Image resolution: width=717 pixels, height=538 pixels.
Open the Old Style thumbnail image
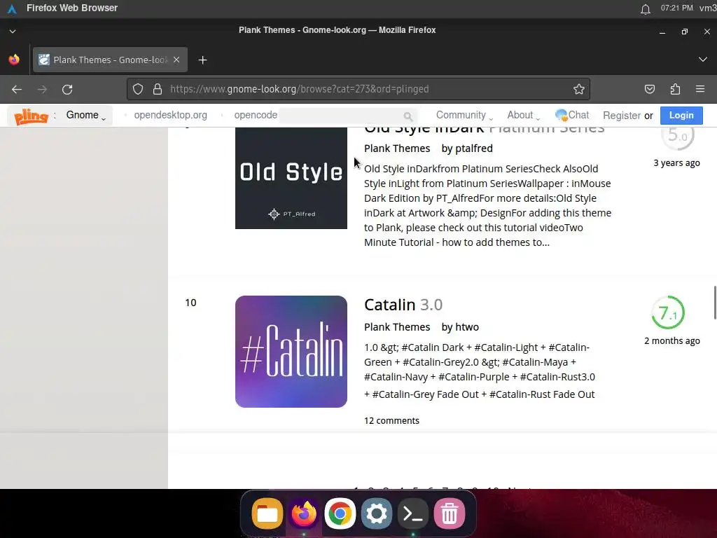291,178
